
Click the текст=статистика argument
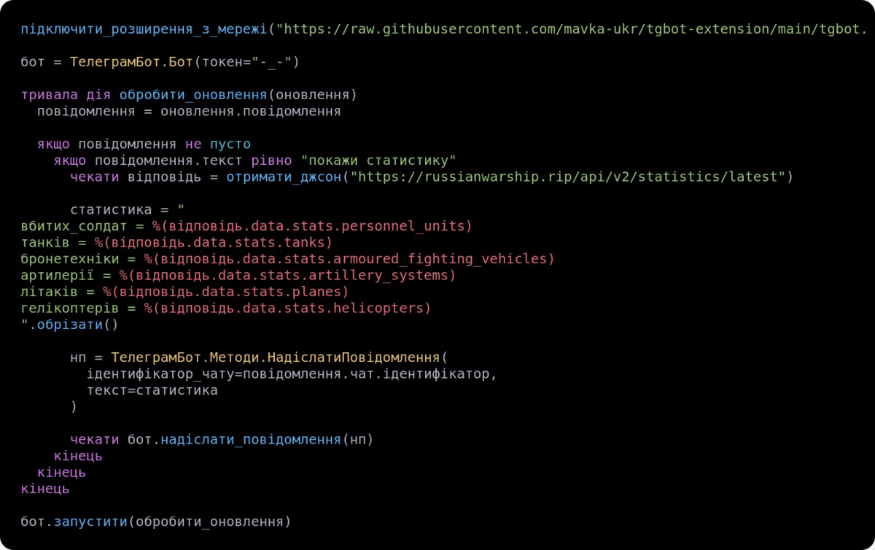152,390
